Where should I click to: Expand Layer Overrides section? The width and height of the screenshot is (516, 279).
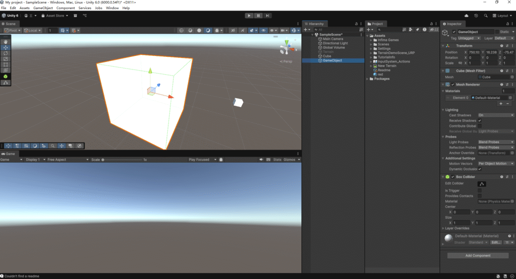point(443,228)
